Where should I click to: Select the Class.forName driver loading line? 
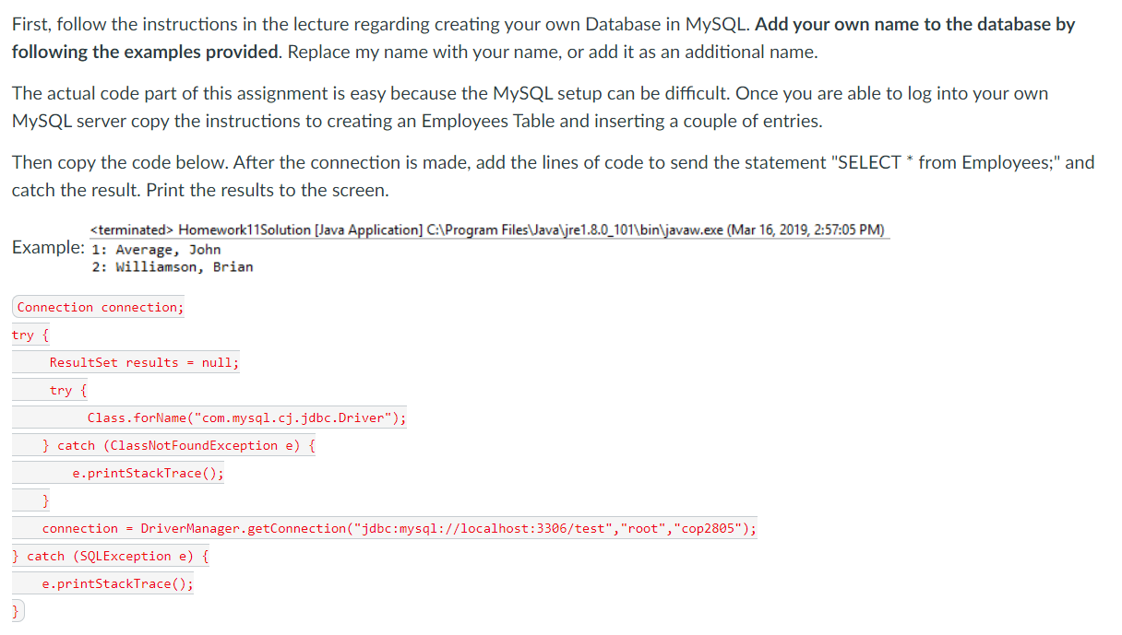click(x=245, y=417)
